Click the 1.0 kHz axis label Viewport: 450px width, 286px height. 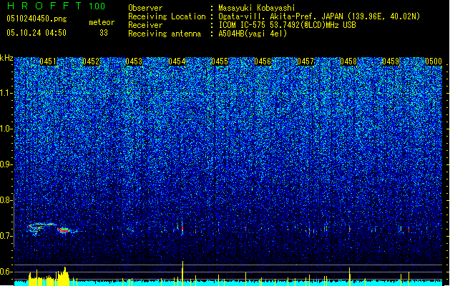[6, 129]
